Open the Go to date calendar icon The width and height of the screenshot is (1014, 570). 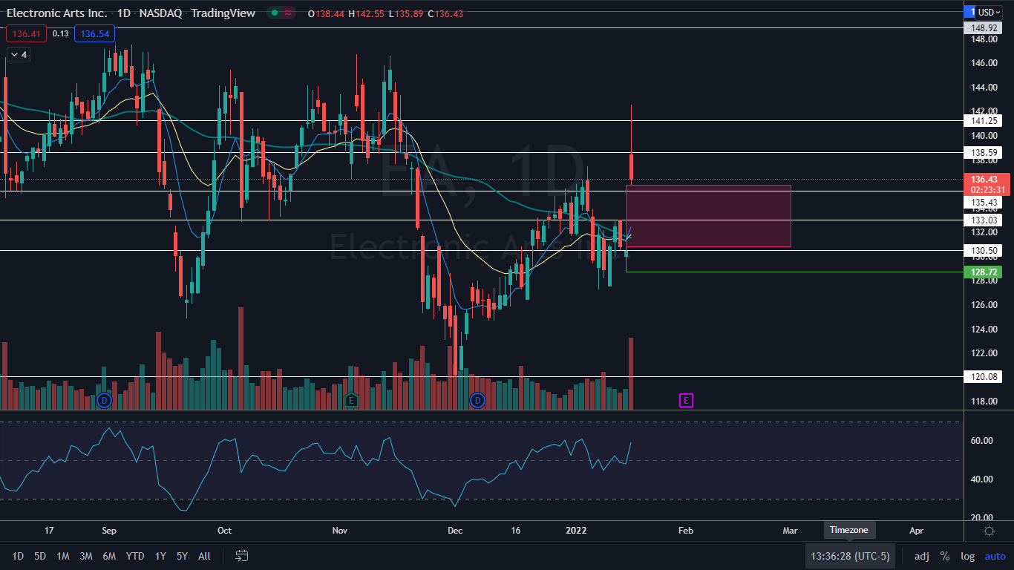241,556
